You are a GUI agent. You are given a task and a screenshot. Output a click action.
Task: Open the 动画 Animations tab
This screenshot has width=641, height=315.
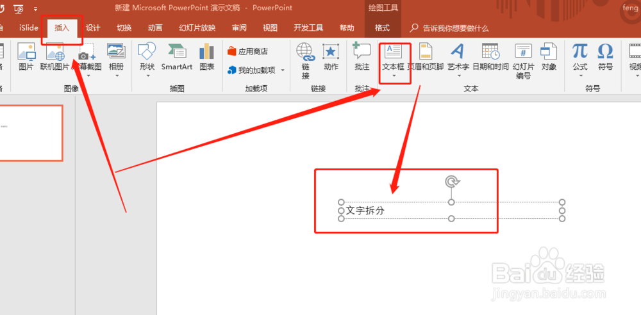pos(155,28)
